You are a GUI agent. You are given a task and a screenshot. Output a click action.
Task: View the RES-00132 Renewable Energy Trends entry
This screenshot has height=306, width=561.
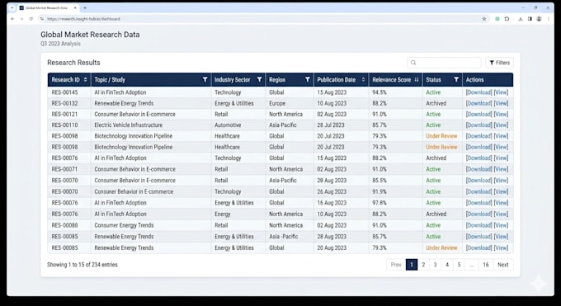(x=501, y=103)
